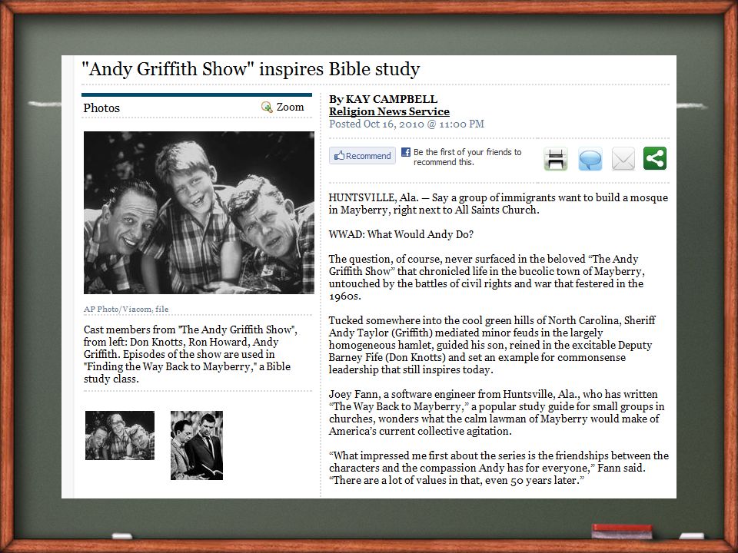Screen dimensions: 738x553
Task: Click the print article icon
Action: click(x=555, y=159)
